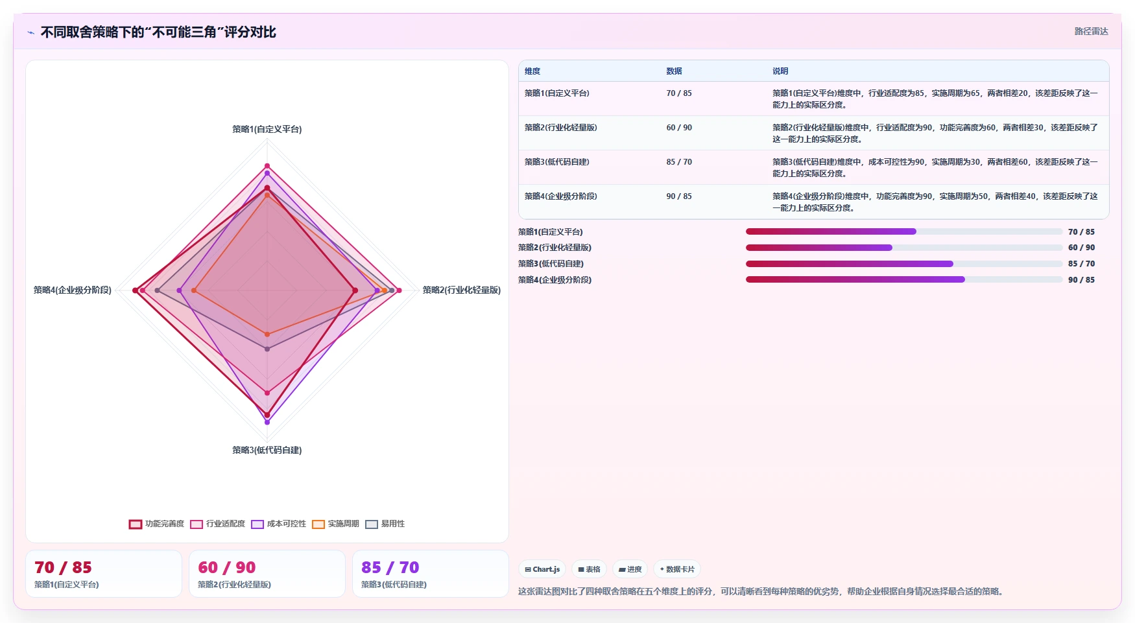The image size is (1135, 623).
Task: Click the radar axis label 策略3(低代码自建)
Action: (267, 451)
